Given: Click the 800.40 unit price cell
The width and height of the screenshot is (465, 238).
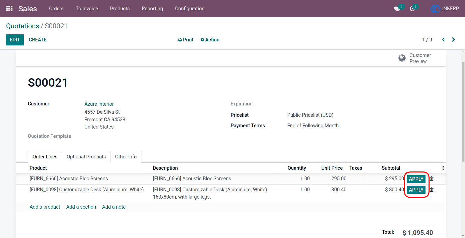Looking at the screenshot, I should [x=339, y=190].
